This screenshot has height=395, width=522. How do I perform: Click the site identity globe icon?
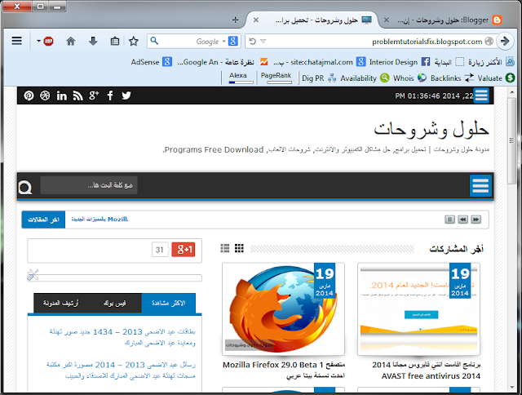[489, 42]
